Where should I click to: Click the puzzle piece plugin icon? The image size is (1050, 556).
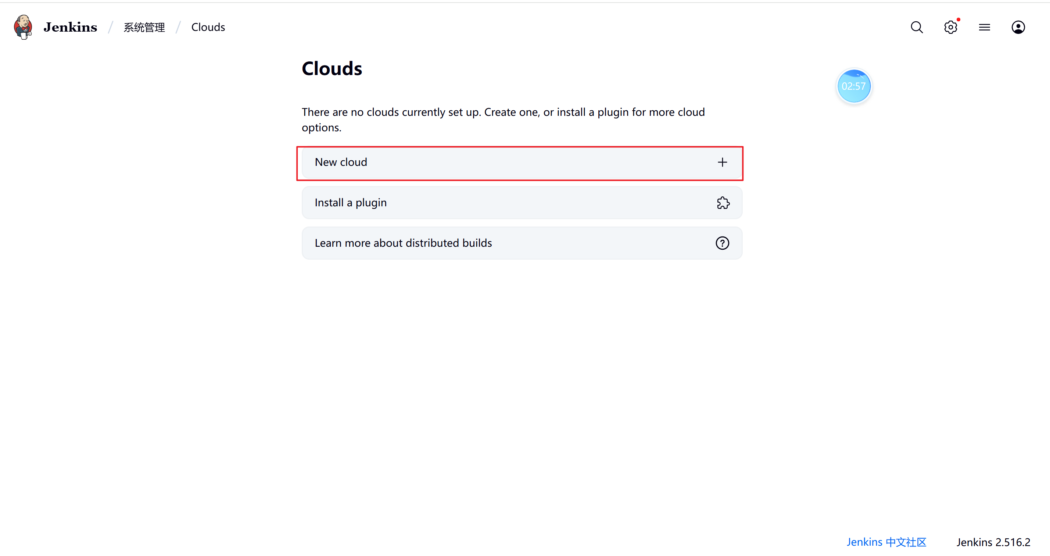723,203
